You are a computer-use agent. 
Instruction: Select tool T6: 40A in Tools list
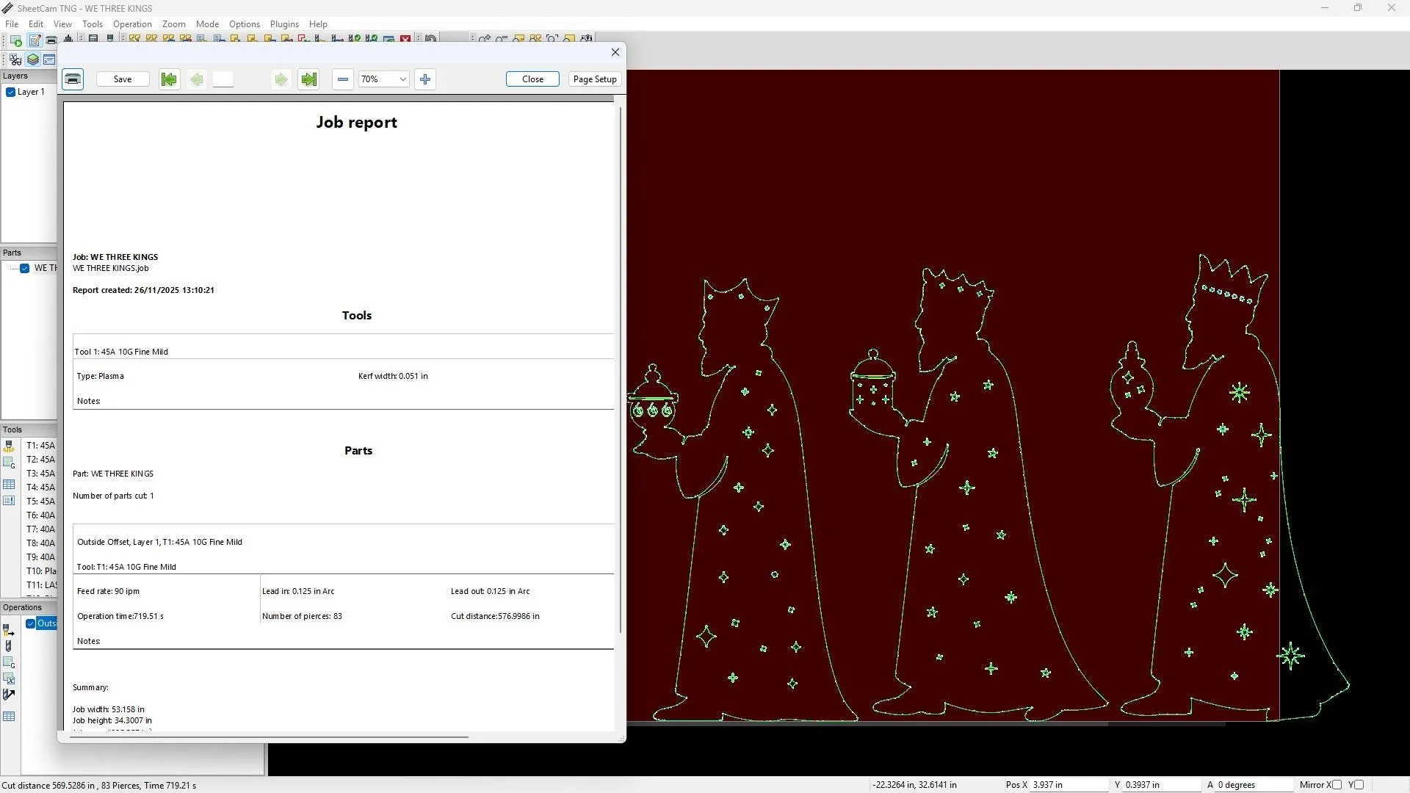(x=40, y=515)
